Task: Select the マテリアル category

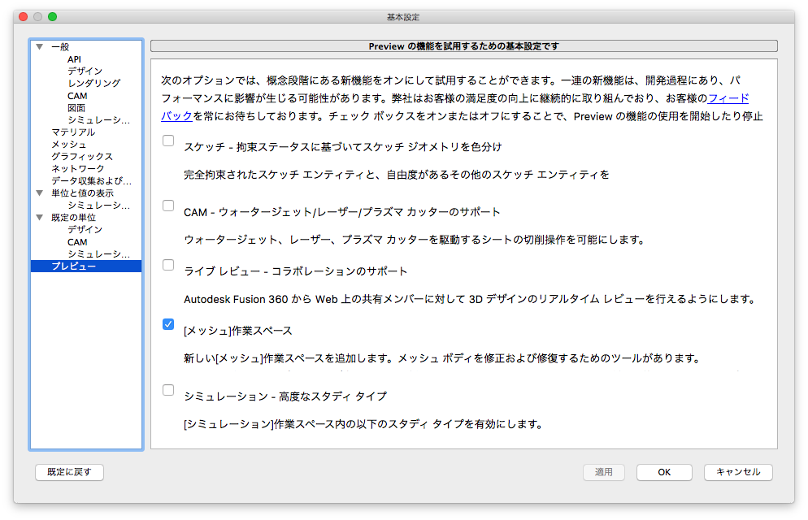Action: [73, 132]
